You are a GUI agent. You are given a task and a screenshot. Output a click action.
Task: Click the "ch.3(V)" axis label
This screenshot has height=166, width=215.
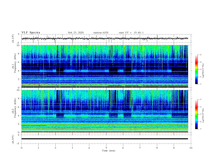click(13, 139)
